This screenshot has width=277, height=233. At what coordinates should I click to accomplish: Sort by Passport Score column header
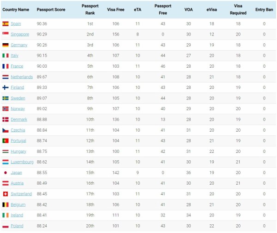click(x=51, y=10)
